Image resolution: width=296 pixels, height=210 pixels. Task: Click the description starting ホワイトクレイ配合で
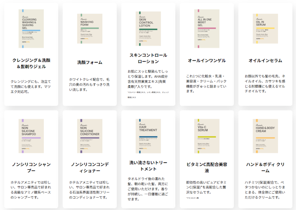[x=89, y=85]
